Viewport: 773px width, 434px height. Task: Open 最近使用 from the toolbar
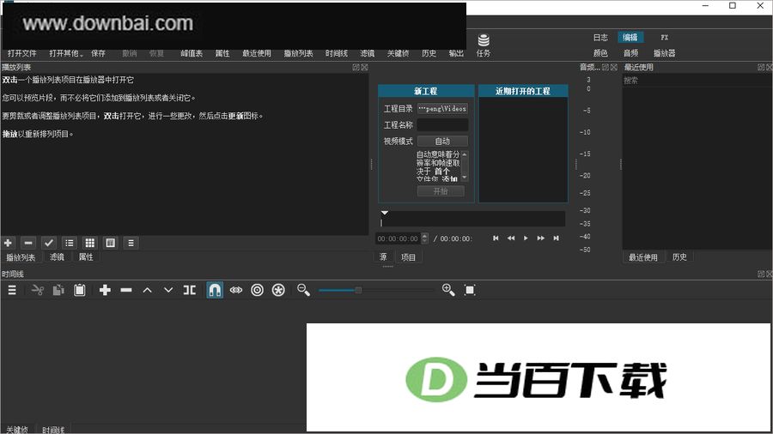point(257,53)
